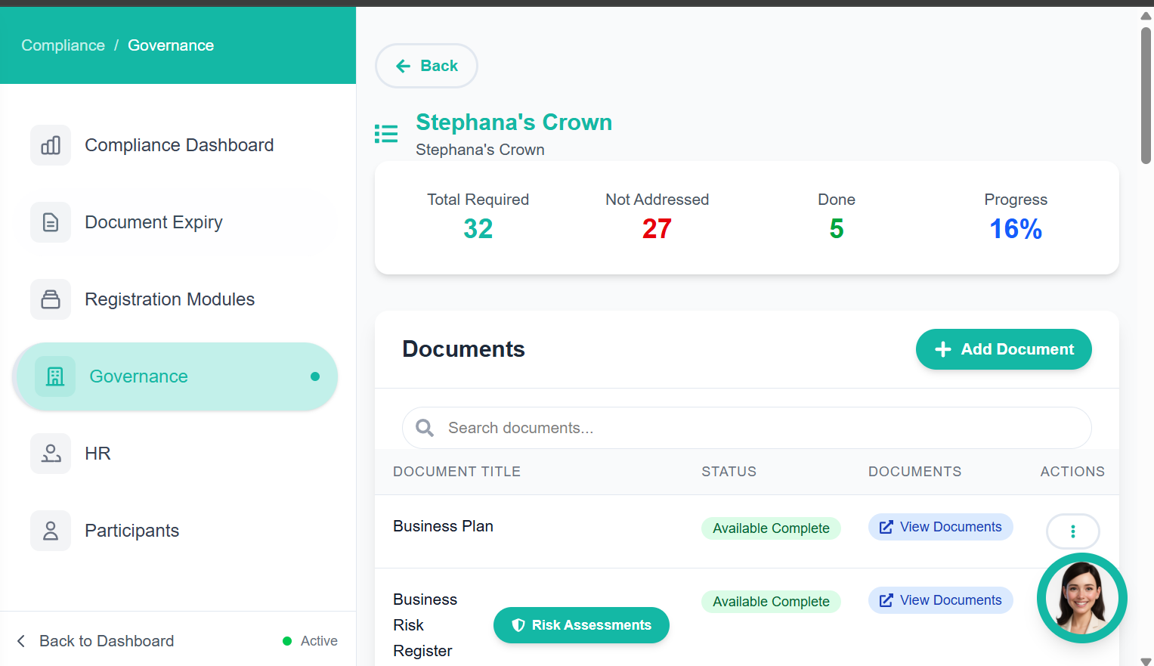Click the shield icon on Risk Assessments button
Viewport: 1154px width, 666px height.
[518, 625]
